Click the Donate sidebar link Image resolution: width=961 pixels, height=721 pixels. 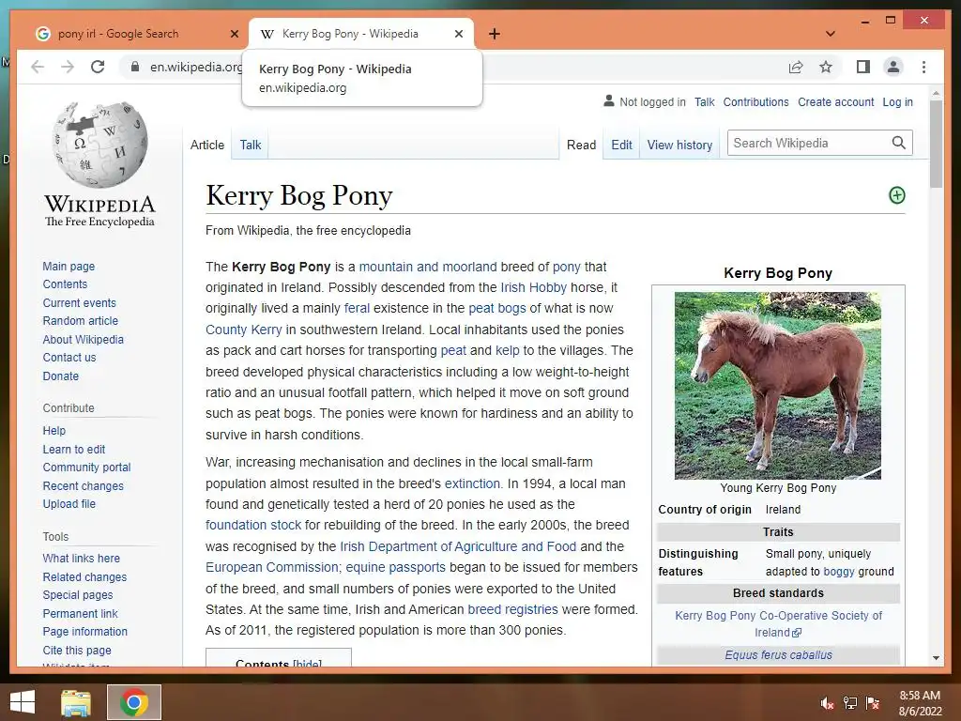(x=61, y=376)
